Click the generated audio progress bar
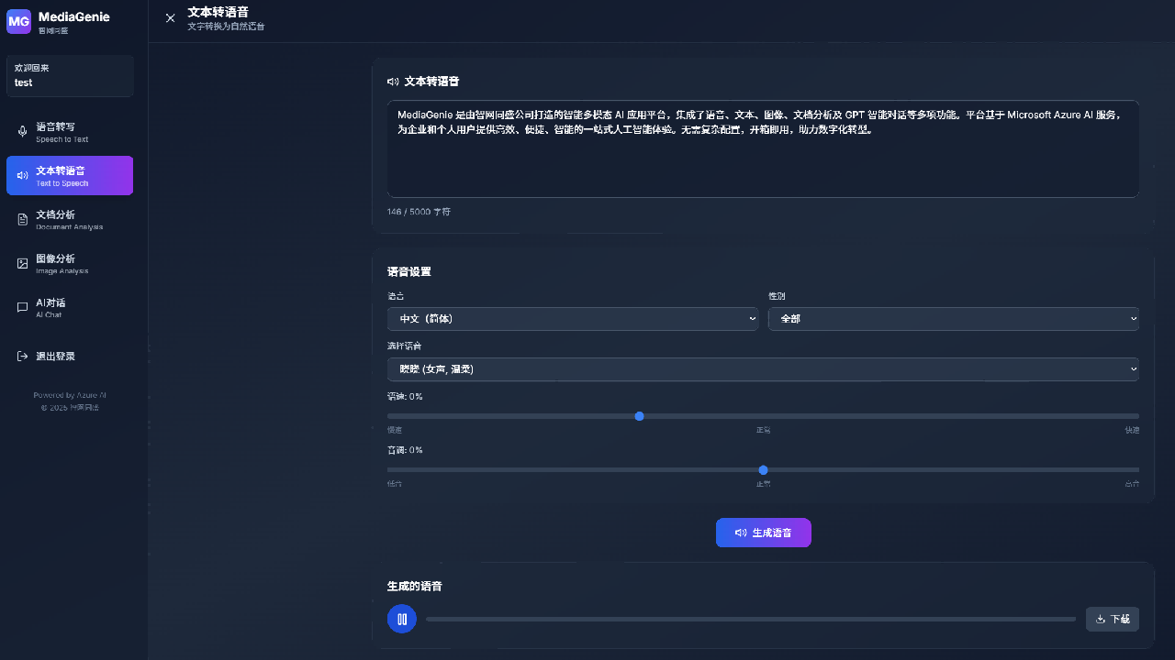 click(x=751, y=620)
